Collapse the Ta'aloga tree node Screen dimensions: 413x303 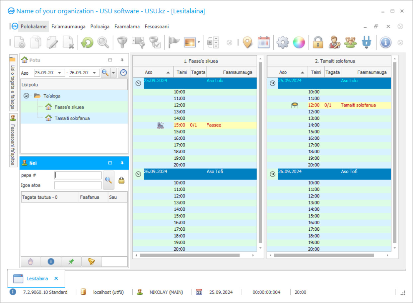pos(26,96)
